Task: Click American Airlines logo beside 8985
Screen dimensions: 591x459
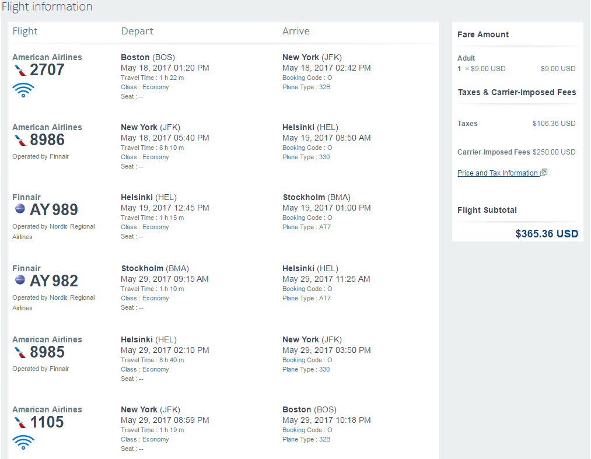Action: click(20, 352)
